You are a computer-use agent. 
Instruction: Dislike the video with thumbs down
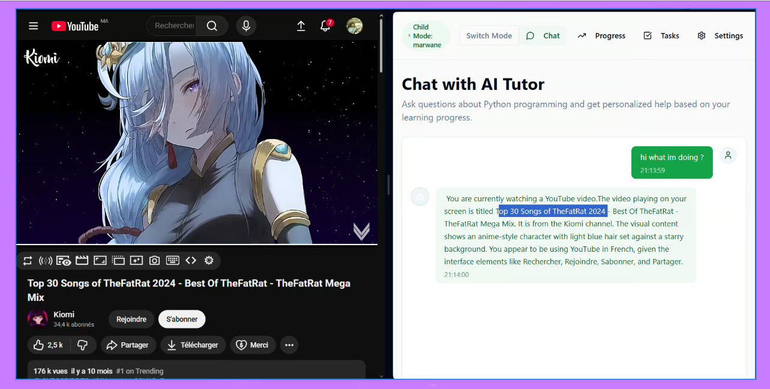pyautogui.click(x=83, y=345)
